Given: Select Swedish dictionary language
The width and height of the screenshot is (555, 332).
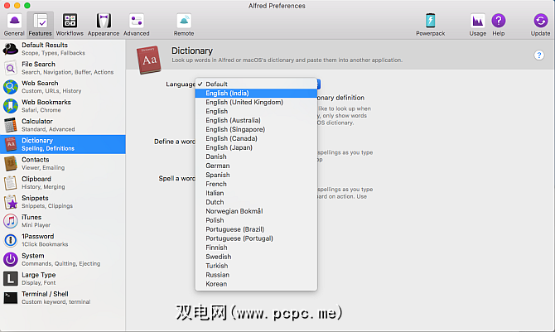Looking at the screenshot, I should (x=256, y=257).
